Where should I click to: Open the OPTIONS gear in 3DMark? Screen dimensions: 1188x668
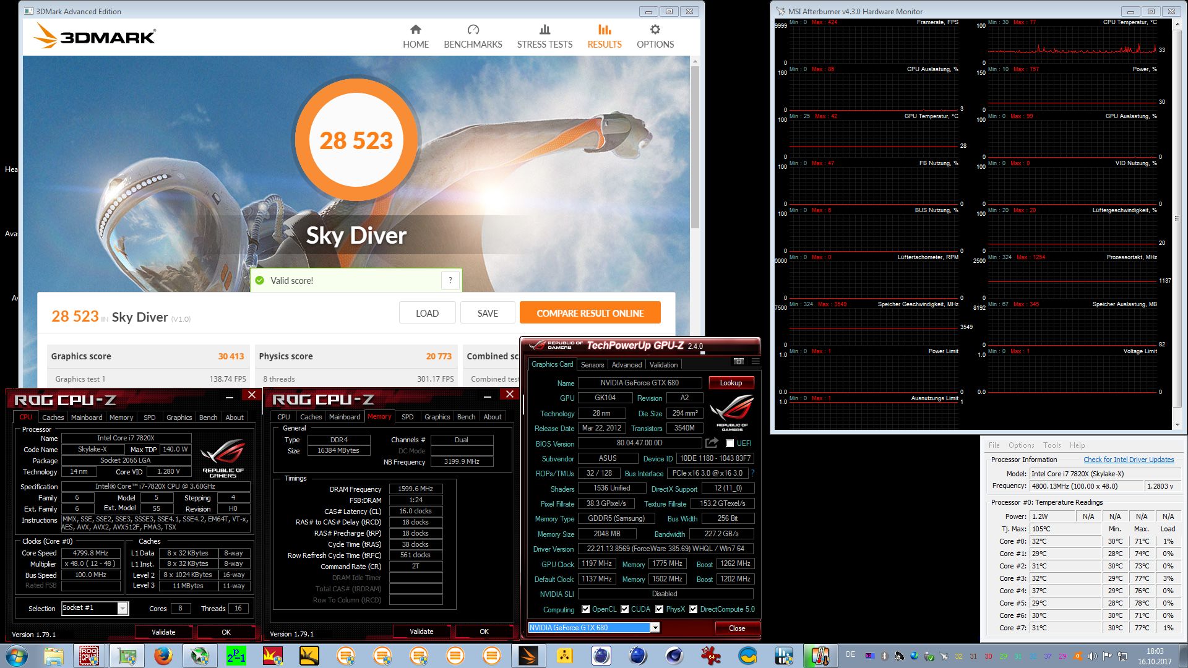pos(655,37)
